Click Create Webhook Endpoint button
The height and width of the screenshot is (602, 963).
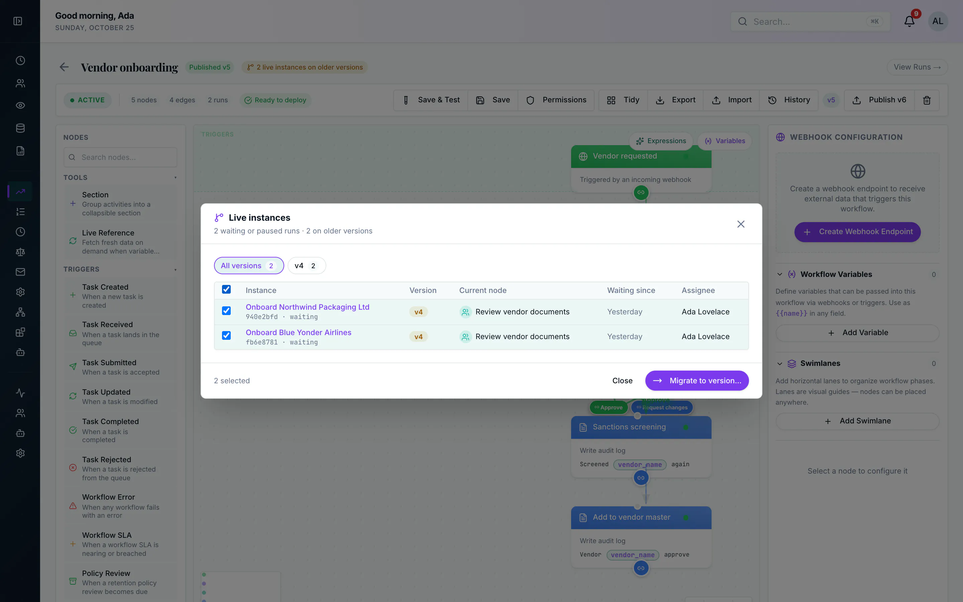click(857, 232)
